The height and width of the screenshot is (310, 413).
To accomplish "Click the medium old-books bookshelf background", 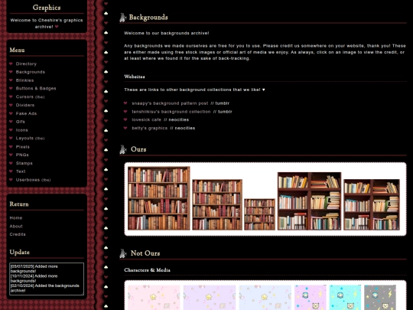I will click(x=217, y=205).
